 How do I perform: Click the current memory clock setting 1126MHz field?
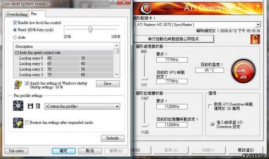click(172, 125)
